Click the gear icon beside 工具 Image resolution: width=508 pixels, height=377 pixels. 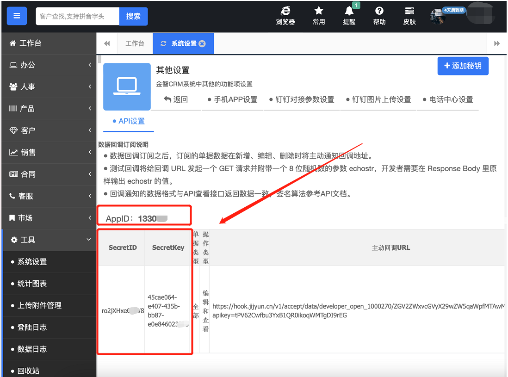pos(14,240)
